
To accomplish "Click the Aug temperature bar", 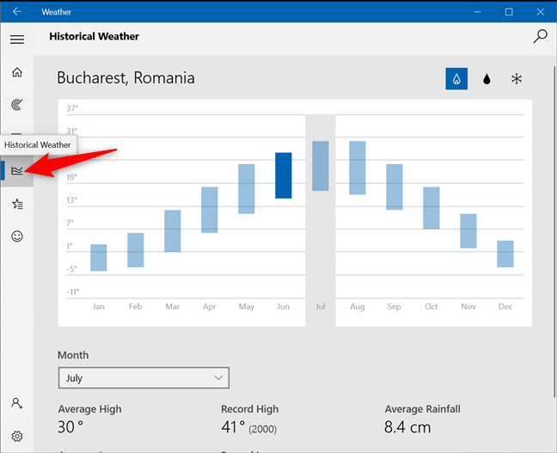I will tap(357, 168).
